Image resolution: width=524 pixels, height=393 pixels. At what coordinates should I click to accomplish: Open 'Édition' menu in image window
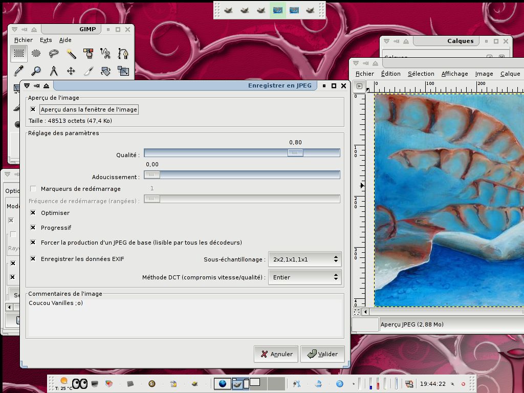pos(390,74)
